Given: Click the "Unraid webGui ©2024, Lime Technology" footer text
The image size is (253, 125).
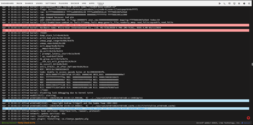Looking at the screenshot, I should (x=218, y=123).
